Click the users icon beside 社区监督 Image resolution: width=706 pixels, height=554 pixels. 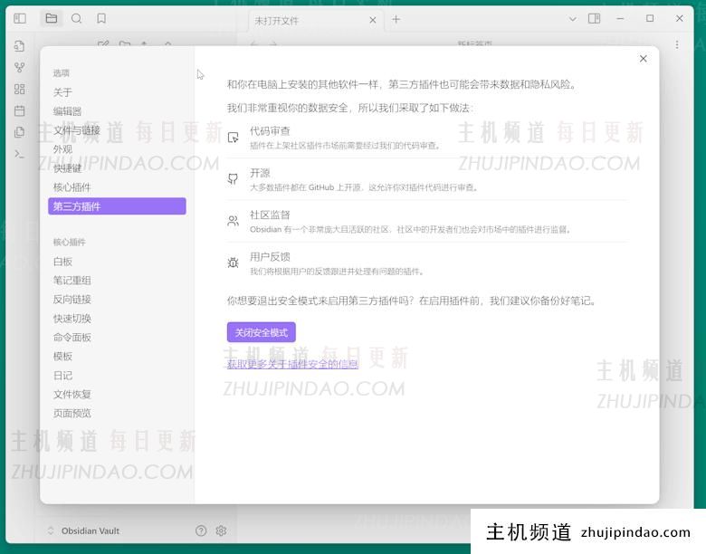click(x=233, y=221)
